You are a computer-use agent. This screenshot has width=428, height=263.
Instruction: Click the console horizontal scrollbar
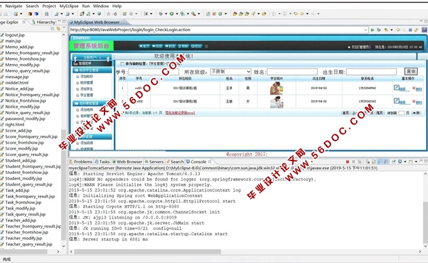[147, 251]
